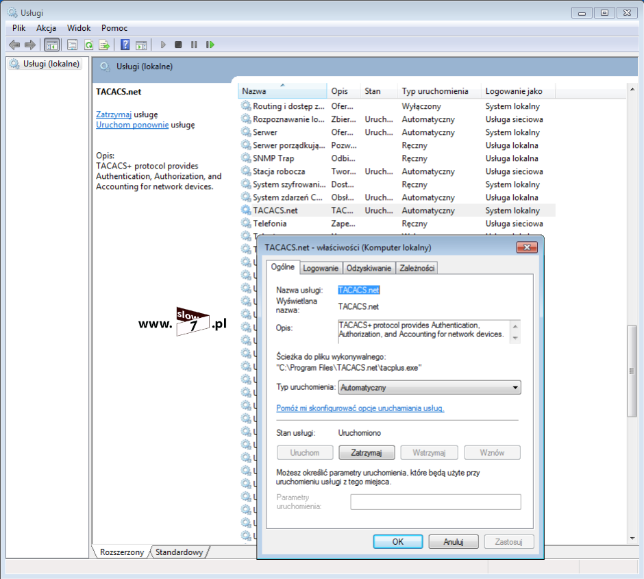Open the Plik menu
This screenshot has height=579, width=644.
[x=19, y=28]
